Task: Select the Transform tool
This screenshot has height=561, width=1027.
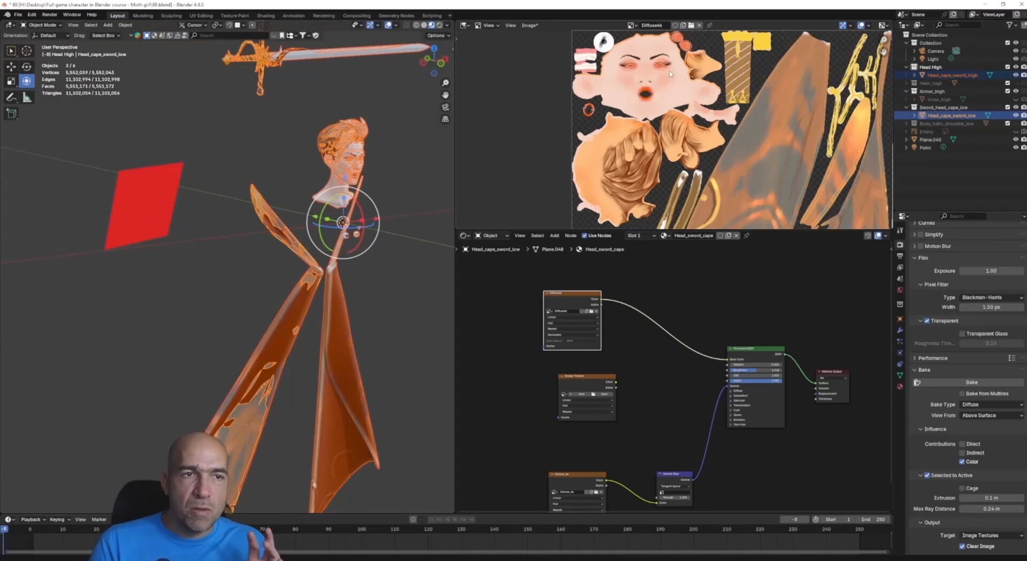Action: tap(27, 81)
